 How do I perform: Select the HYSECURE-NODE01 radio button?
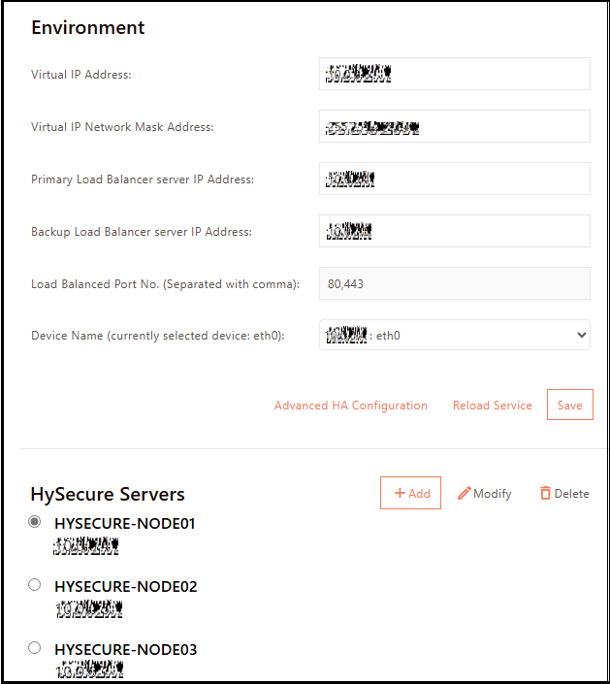click(35, 522)
